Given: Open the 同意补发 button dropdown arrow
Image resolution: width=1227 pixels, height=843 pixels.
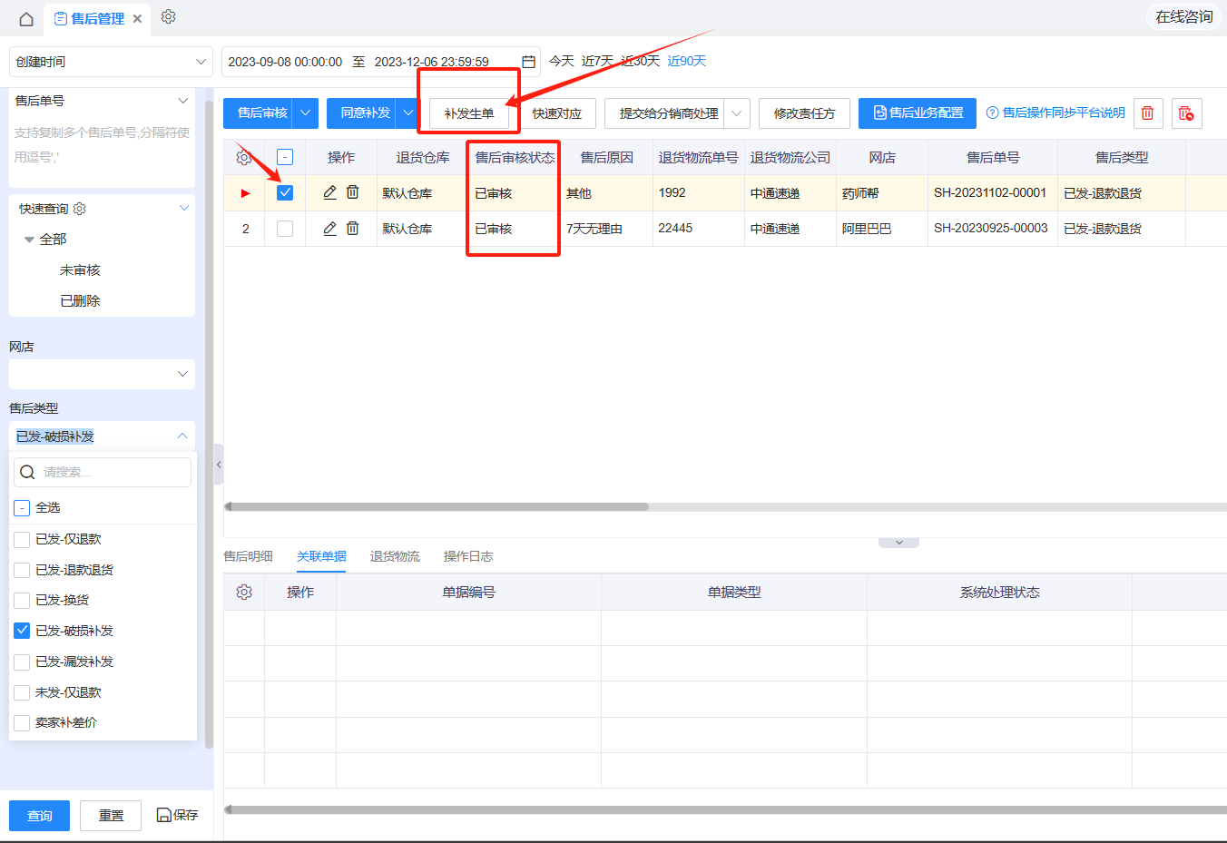Looking at the screenshot, I should pyautogui.click(x=408, y=113).
